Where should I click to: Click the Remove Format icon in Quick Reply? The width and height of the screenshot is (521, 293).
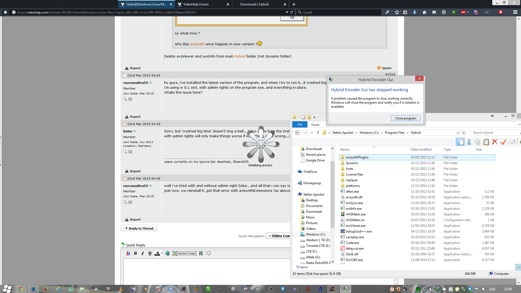point(128,253)
